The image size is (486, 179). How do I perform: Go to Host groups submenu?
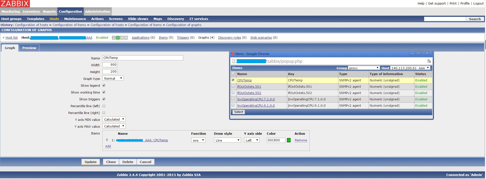click(11, 19)
